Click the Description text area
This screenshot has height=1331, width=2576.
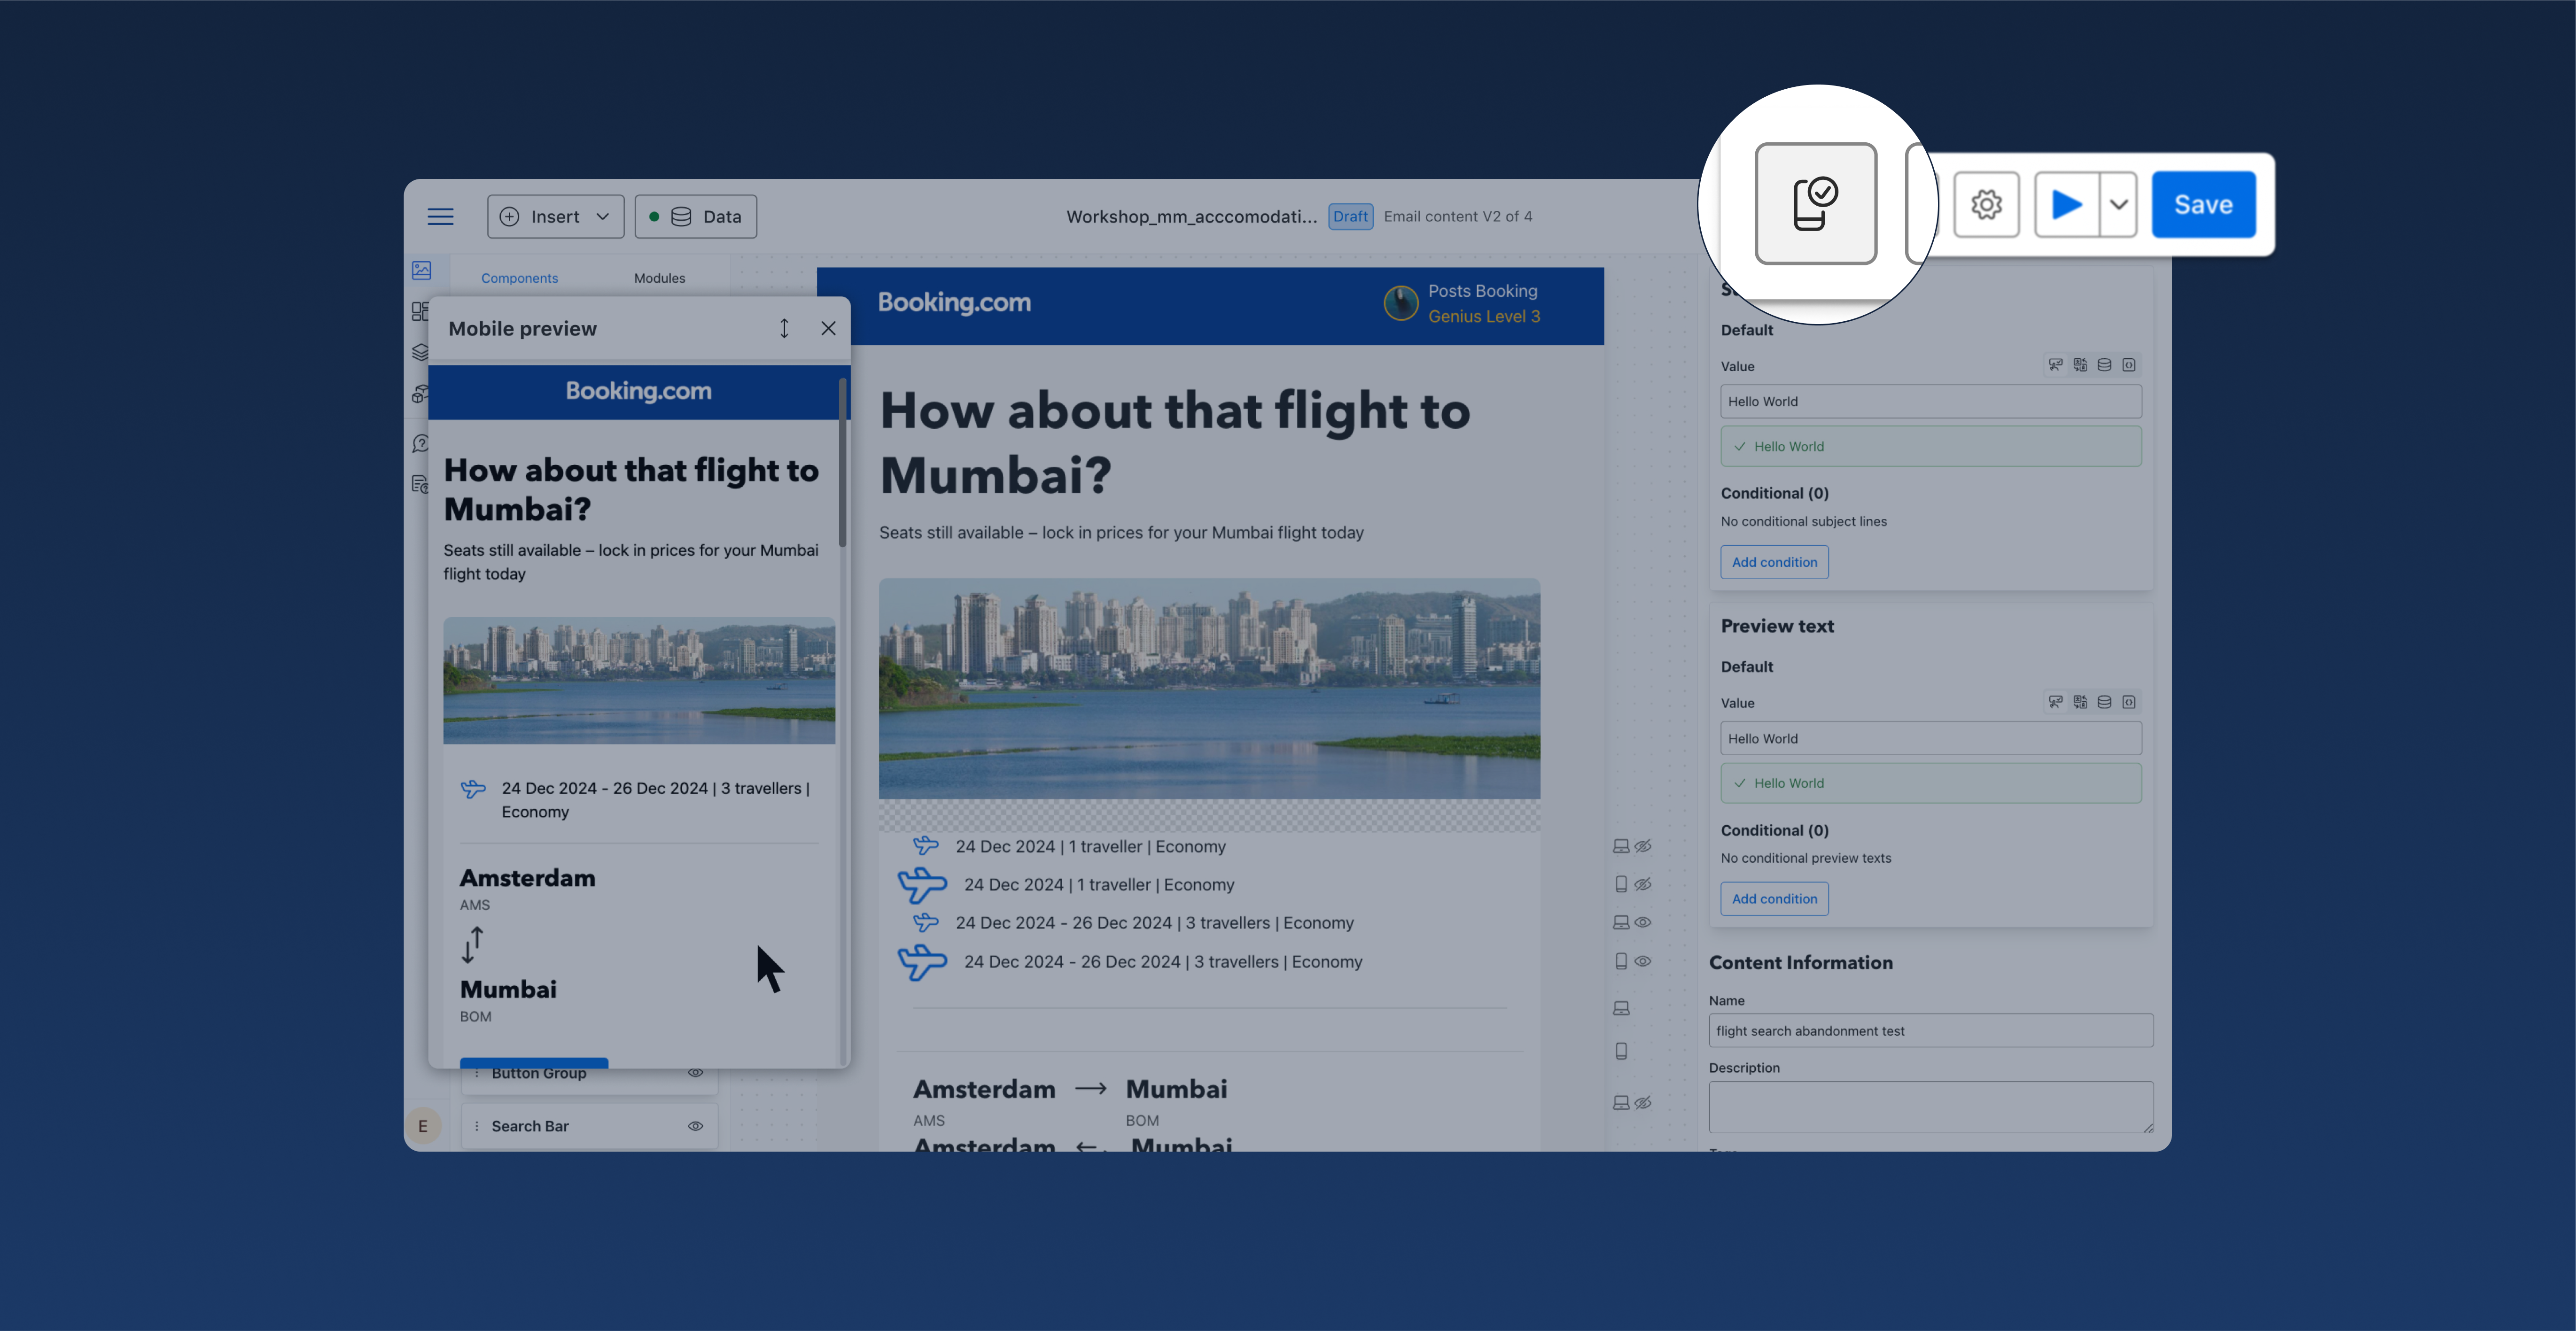pyautogui.click(x=1931, y=1107)
